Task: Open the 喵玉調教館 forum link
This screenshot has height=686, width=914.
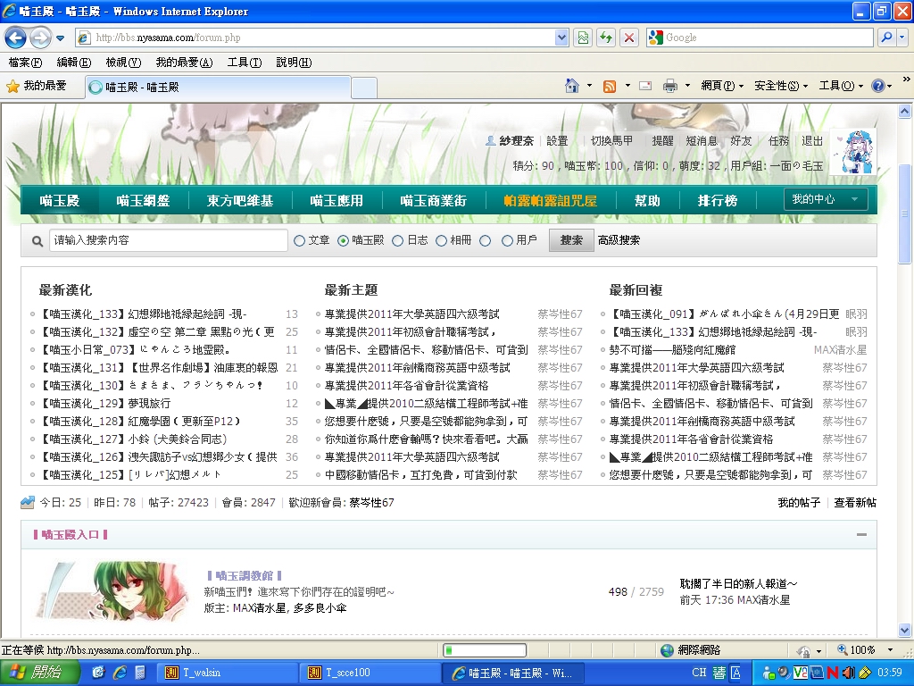Action: point(245,576)
